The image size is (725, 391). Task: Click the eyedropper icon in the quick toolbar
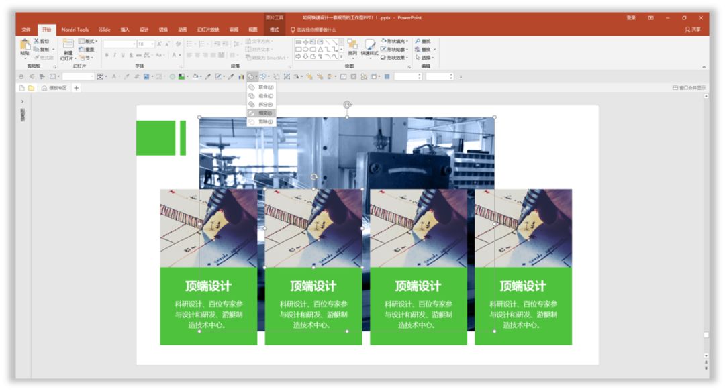pos(207,76)
